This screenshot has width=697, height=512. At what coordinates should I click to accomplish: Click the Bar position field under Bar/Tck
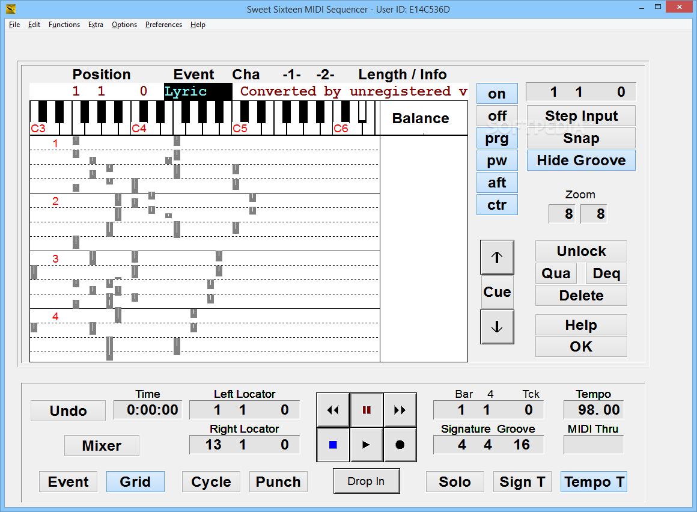click(x=488, y=410)
